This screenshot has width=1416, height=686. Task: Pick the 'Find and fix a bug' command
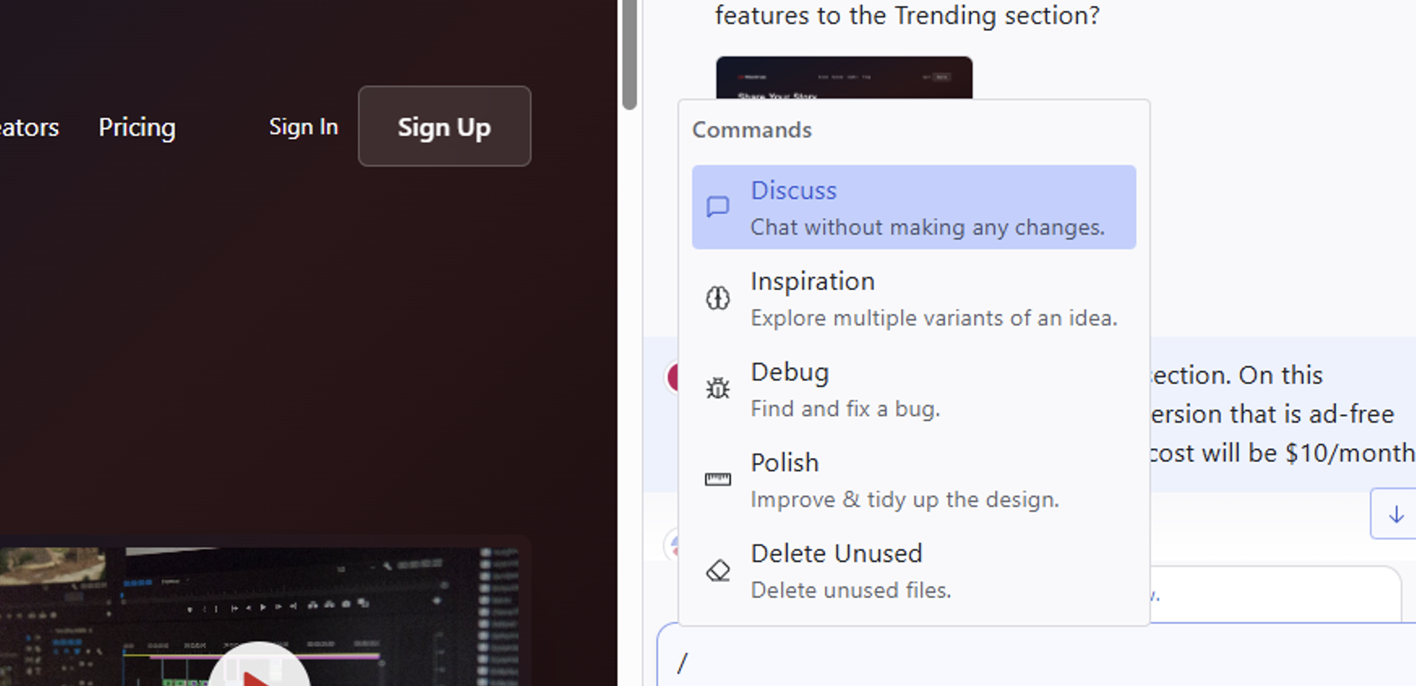(x=845, y=408)
